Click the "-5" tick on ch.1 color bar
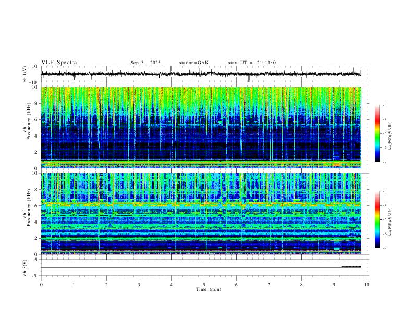Viewport: 413px width, 319px height. click(x=384, y=133)
